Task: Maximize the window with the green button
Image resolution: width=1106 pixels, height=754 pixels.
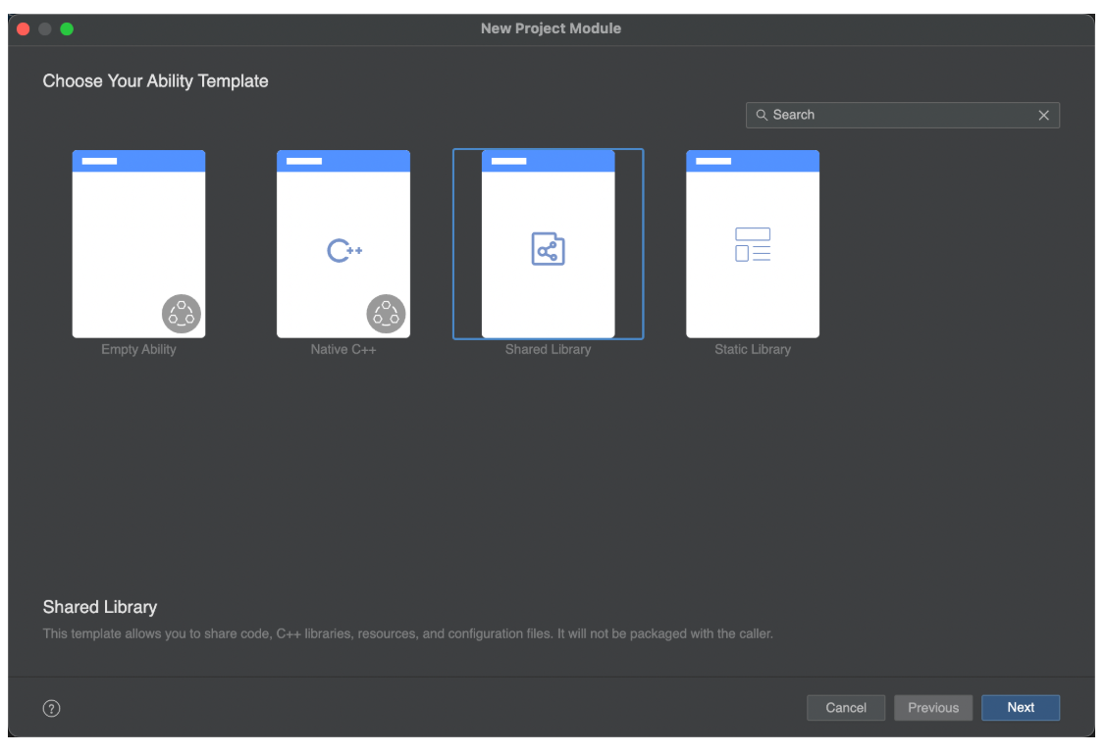Action: click(x=67, y=28)
